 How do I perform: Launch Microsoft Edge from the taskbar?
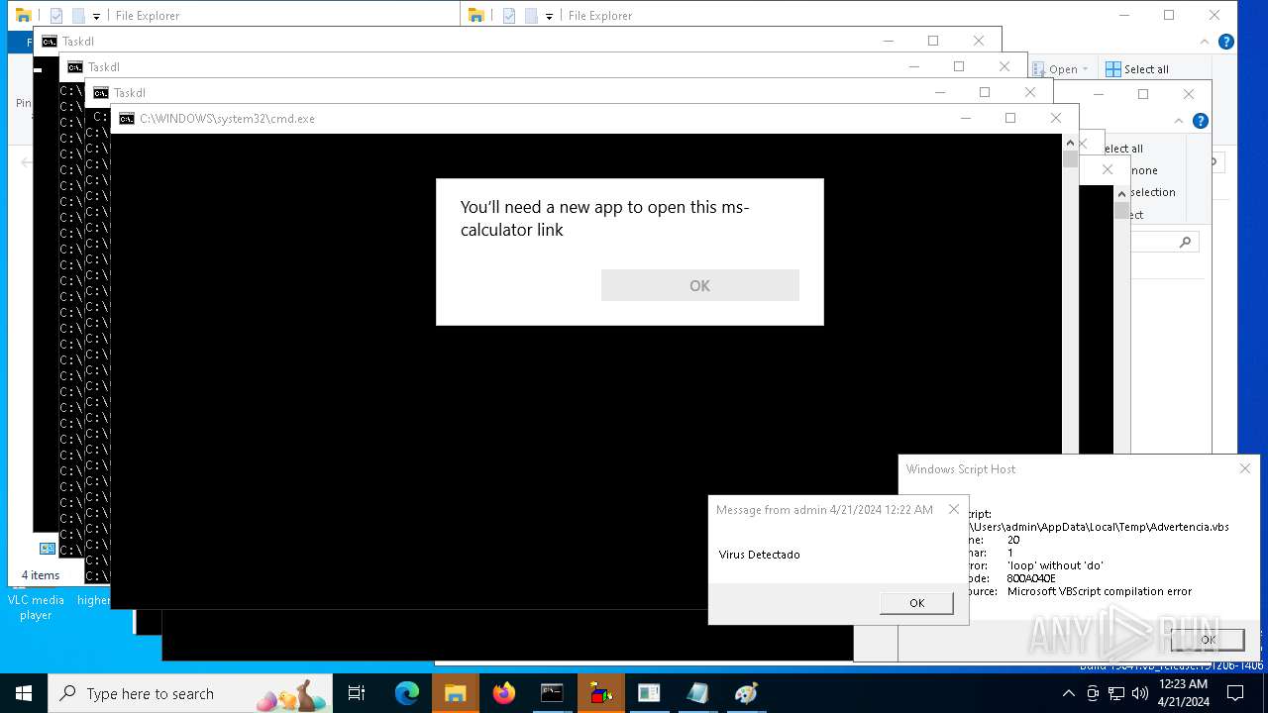[x=407, y=693]
